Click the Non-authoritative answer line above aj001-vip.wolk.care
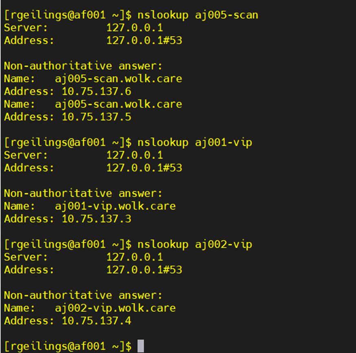This screenshot has width=356, height=353. [83, 193]
